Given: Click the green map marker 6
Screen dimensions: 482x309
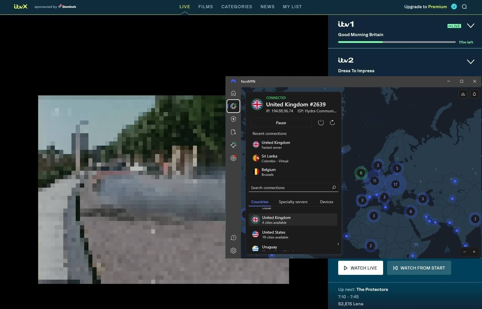Looking at the screenshot, I should pos(361,173).
